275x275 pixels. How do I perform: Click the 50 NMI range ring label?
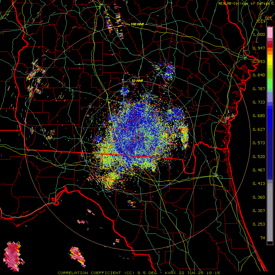137,81
